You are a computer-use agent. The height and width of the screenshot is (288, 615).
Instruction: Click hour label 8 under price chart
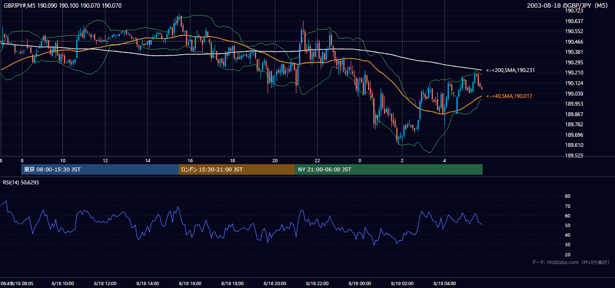pyautogui.click(x=22, y=161)
